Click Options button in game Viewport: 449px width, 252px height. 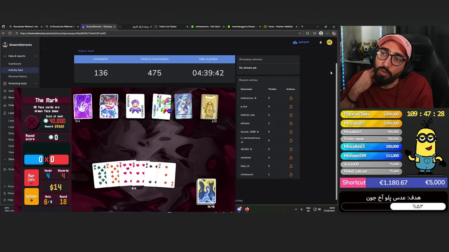tap(31, 197)
